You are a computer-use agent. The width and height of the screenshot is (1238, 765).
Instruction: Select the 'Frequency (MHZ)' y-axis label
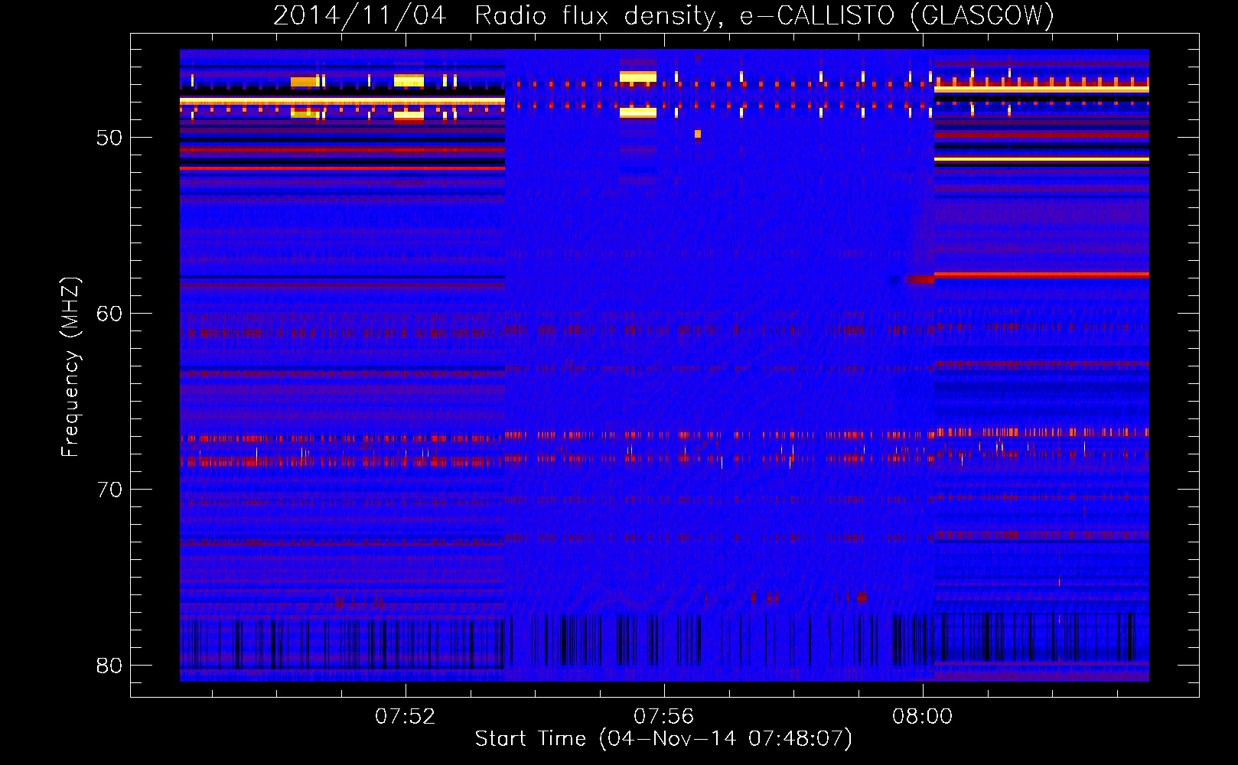70,367
